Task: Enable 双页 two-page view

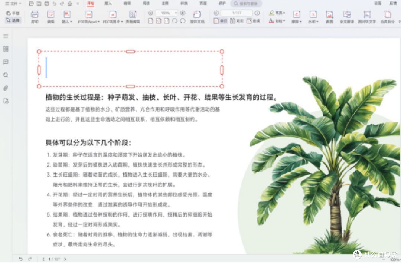Action: (x=237, y=21)
